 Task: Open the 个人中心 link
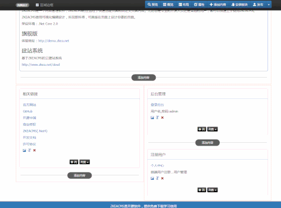[157, 166]
